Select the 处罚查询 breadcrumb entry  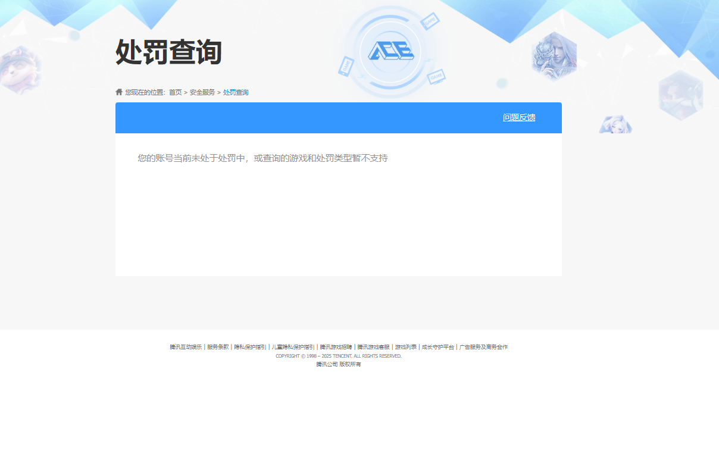click(235, 92)
